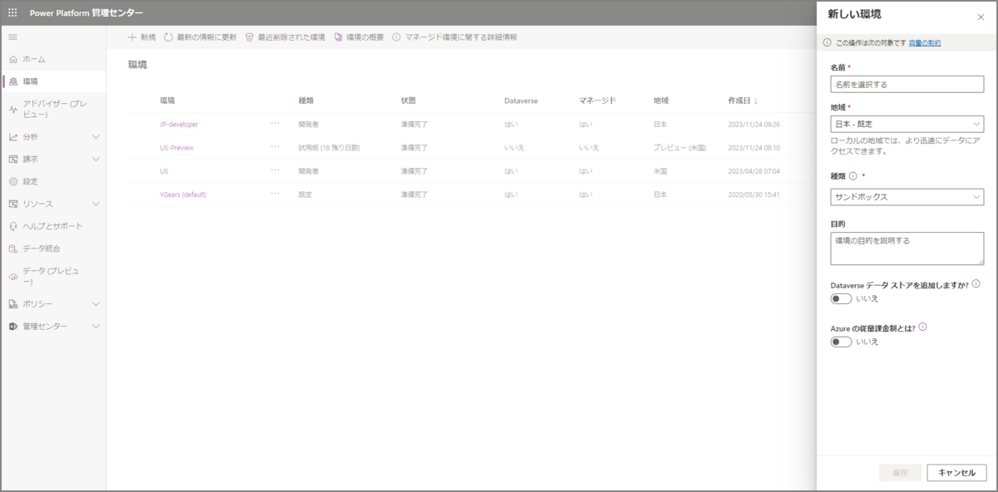Image resolution: width=998 pixels, height=492 pixels.
Task: Expand the 分析 section chevron
Action: (x=96, y=136)
